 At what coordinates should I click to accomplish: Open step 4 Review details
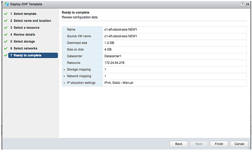click(22, 35)
